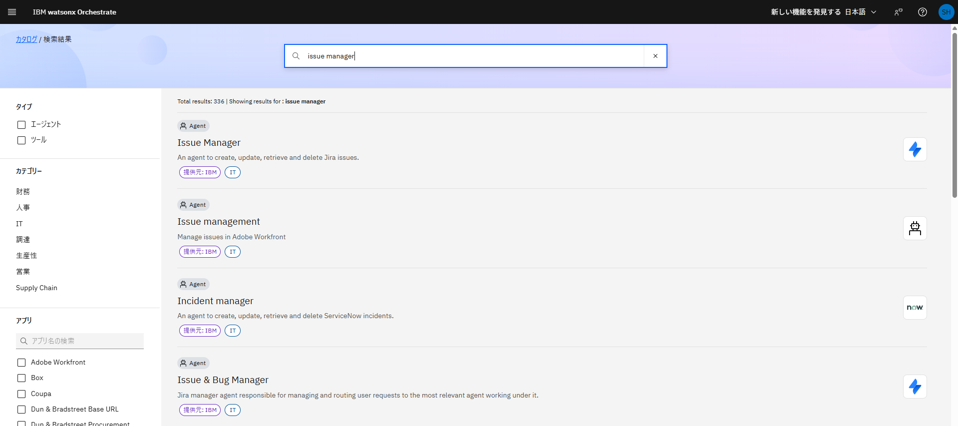Viewport: 958px width, 426px height.
Task: Select the Supply Chain category
Action: pyautogui.click(x=36, y=288)
